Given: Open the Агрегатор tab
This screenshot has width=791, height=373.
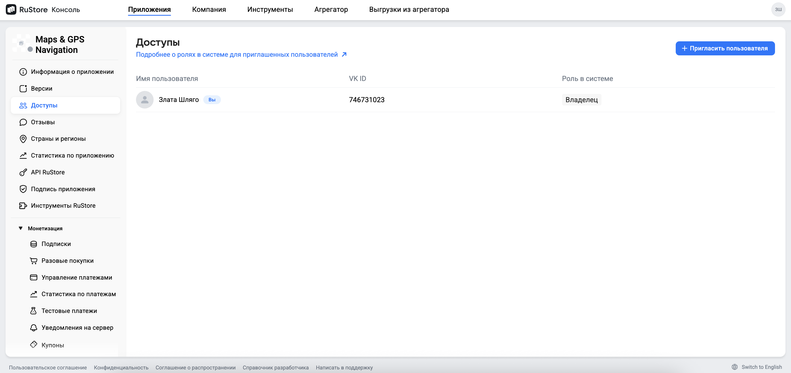Looking at the screenshot, I should pos(331,10).
